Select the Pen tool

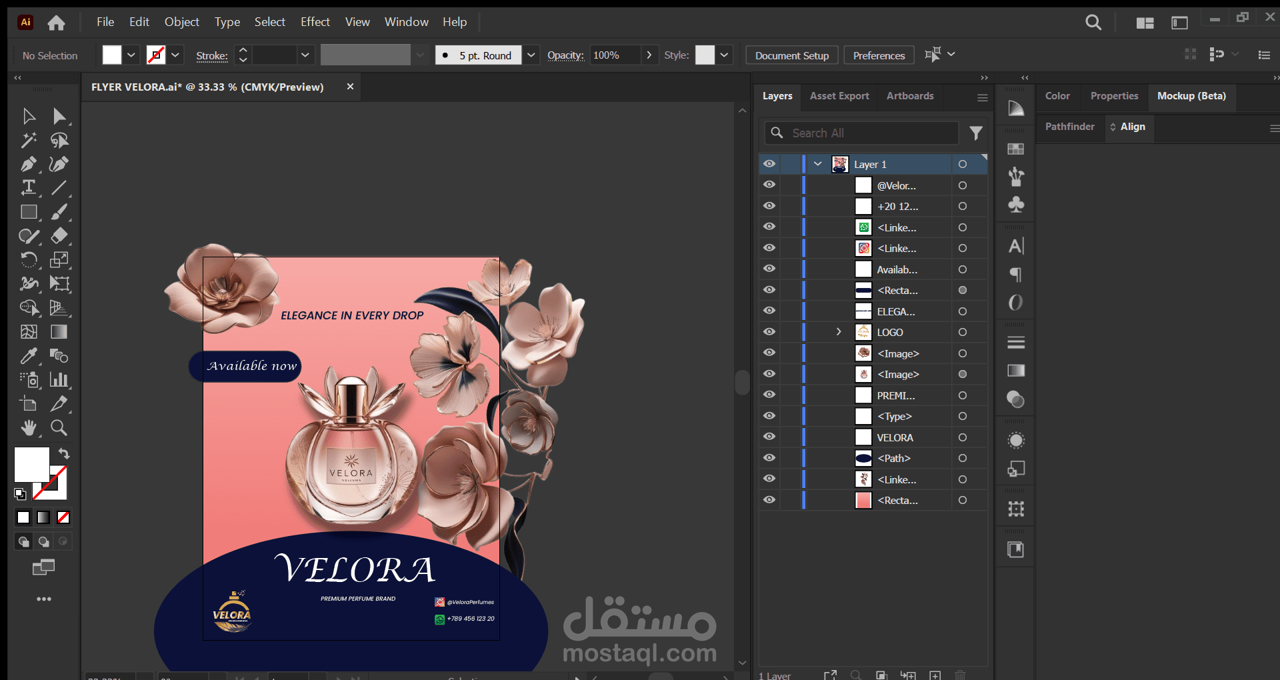coord(28,164)
